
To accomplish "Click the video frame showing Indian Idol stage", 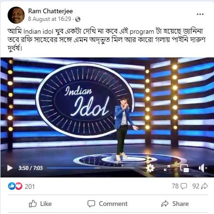I will coord(107,111).
